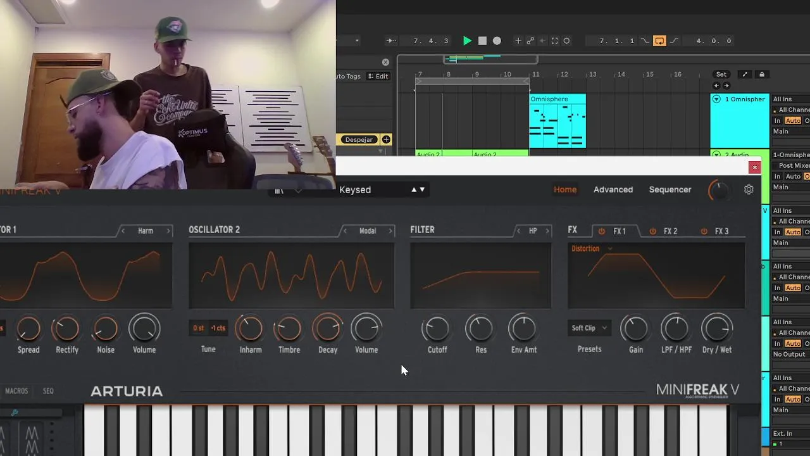Select the FX 1 tab
Screen dimensions: 810x456
pos(620,231)
